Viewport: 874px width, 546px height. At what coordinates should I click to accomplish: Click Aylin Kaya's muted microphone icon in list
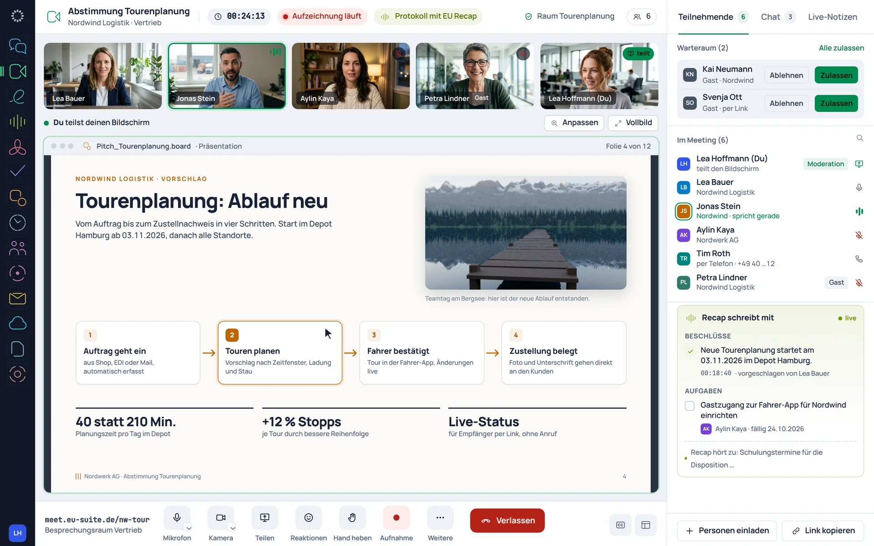point(859,235)
